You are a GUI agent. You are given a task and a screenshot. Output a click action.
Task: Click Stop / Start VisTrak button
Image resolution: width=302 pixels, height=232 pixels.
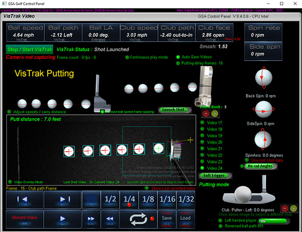tap(30, 49)
